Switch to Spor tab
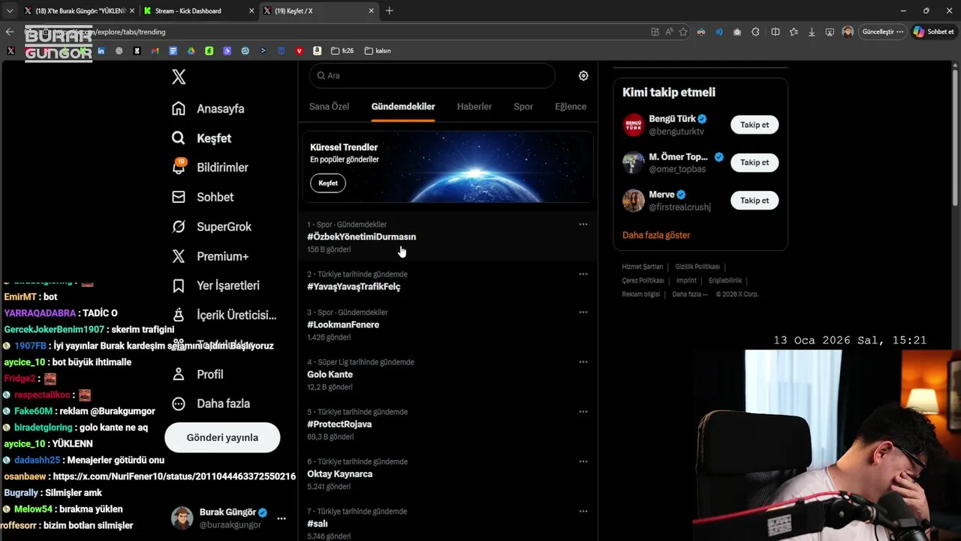Viewport: 961px width, 541px height. pos(523,107)
